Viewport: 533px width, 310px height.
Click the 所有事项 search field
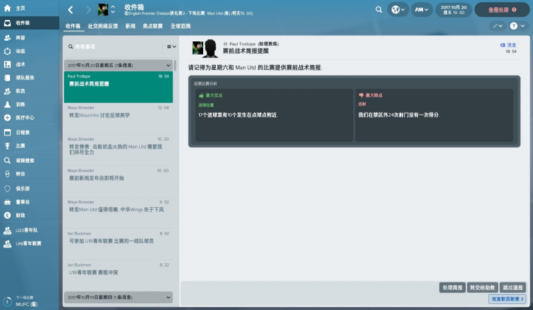click(113, 47)
